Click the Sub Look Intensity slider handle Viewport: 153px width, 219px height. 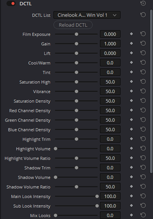click(x=97, y=206)
